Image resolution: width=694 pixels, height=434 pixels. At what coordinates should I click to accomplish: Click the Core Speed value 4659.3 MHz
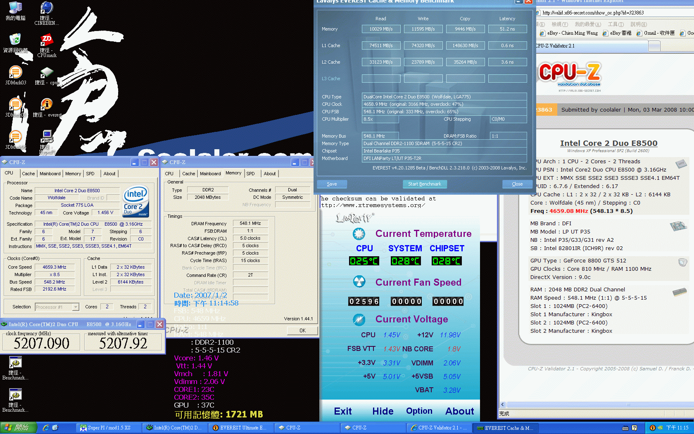click(55, 267)
